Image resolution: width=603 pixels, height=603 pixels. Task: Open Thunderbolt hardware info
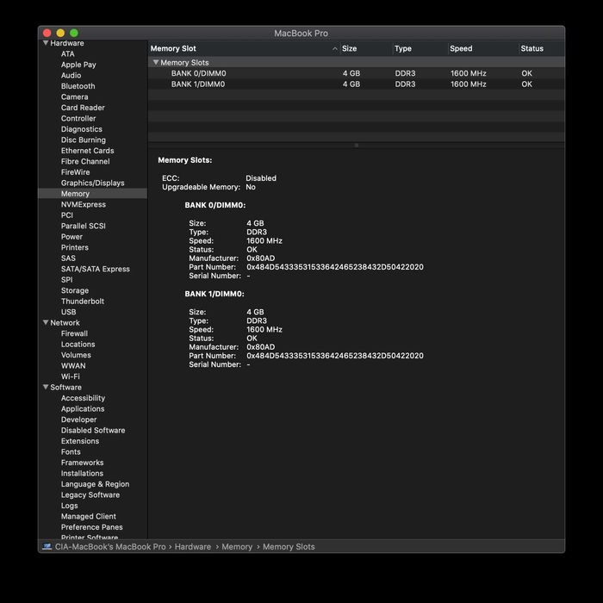click(x=83, y=301)
